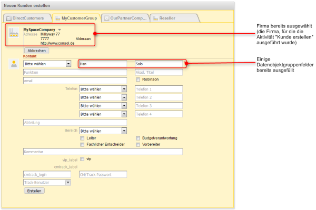Switch to the DirectCustomers tab
The width and height of the screenshot is (316, 210).
coord(27,18)
